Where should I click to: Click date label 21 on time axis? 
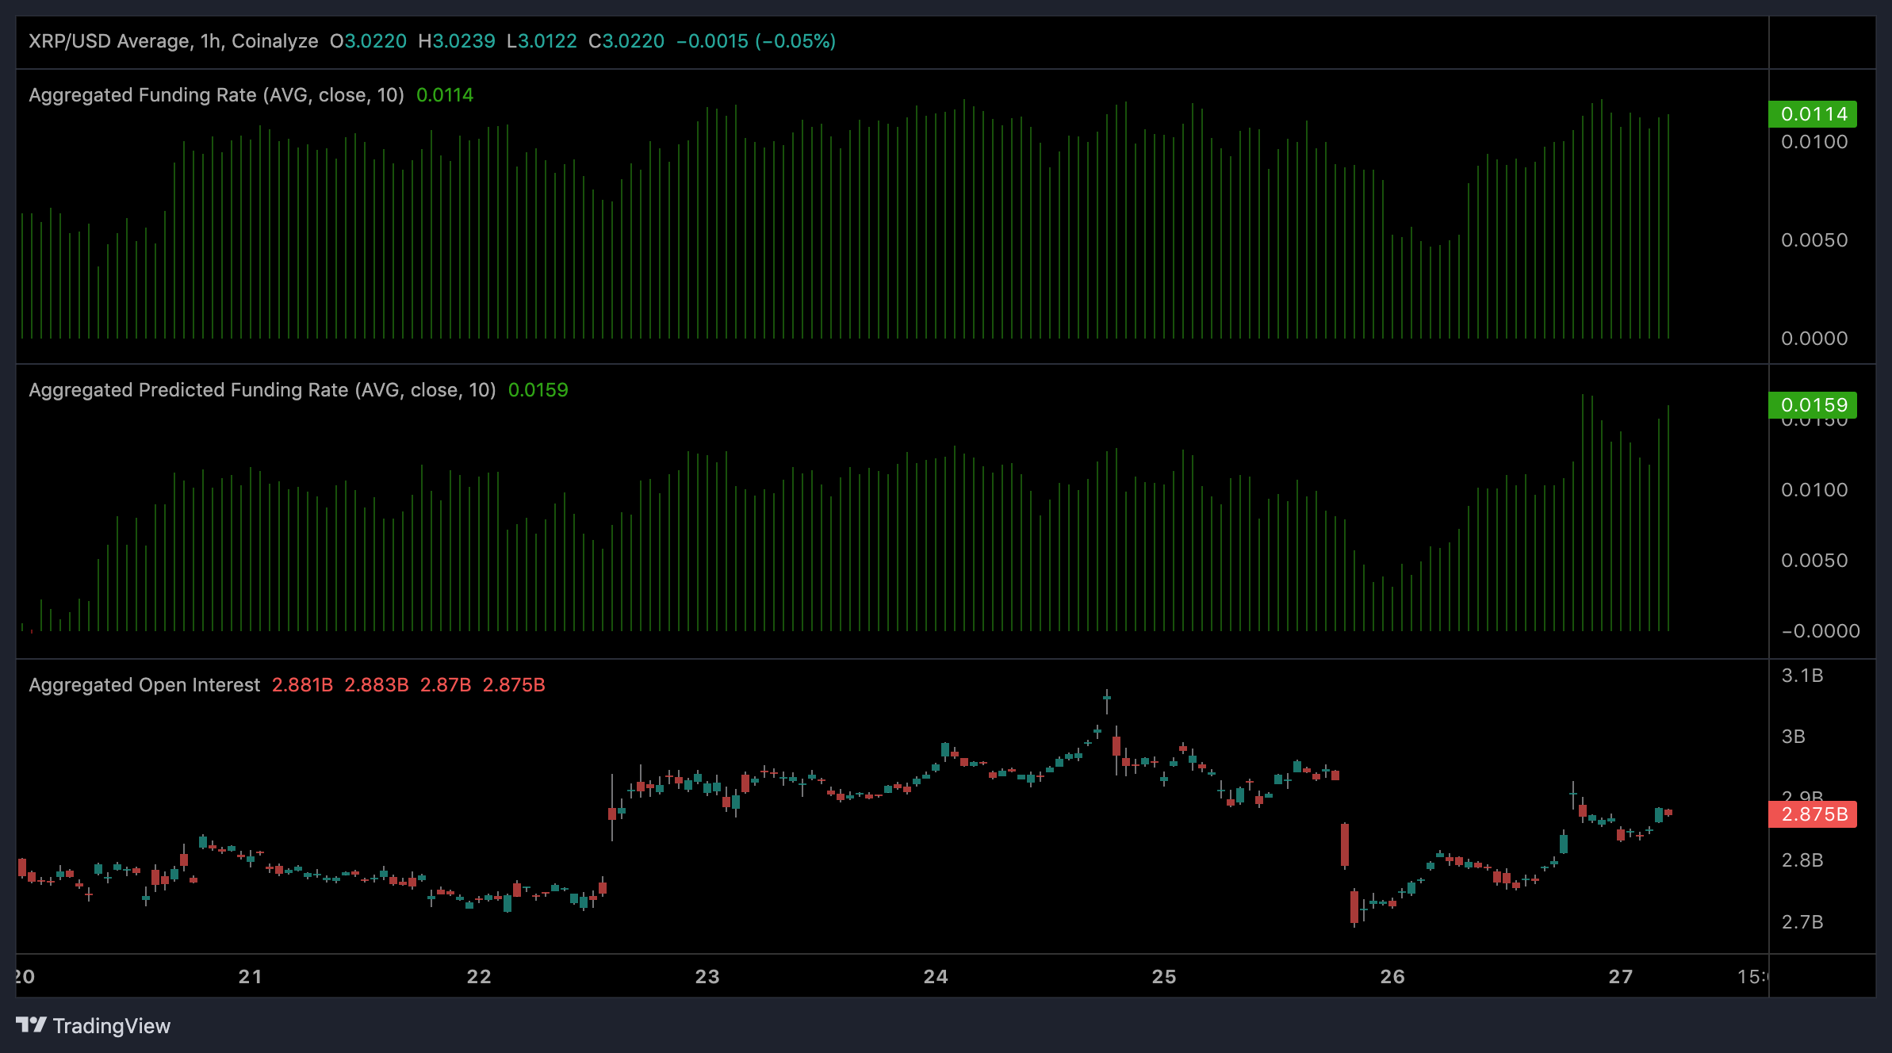pyautogui.click(x=251, y=977)
